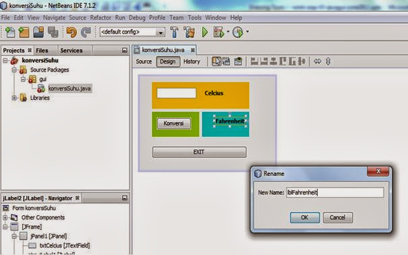Click Cancel in the Rename dialog
The height and width of the screenshot is (255, 408).
(x=338, y=217)
